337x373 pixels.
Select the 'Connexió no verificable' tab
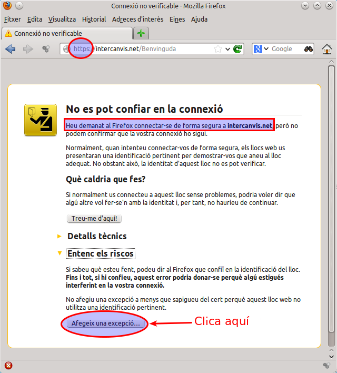[67, 33]
